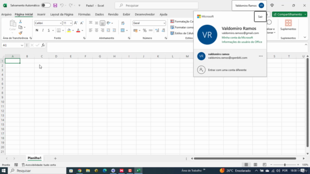Image resolution: width=310 pixels, height=174 pixels.
Task: Align text to top of cell
Action: click(x=91, y=23)
